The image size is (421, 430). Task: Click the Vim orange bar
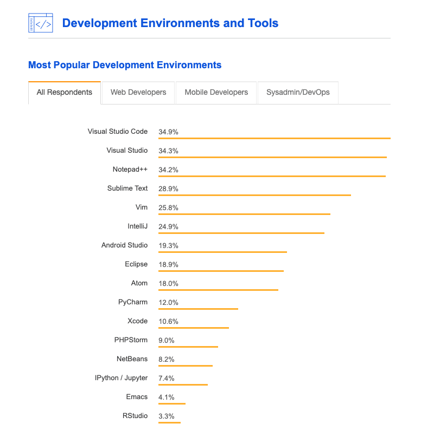click(244, 214)
